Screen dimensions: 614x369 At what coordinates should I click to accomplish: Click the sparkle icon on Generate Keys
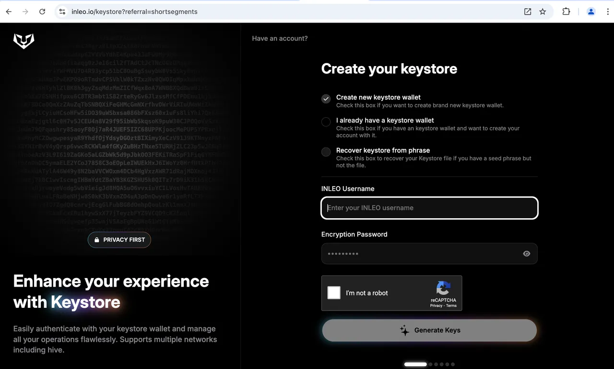tap(404, 330)
